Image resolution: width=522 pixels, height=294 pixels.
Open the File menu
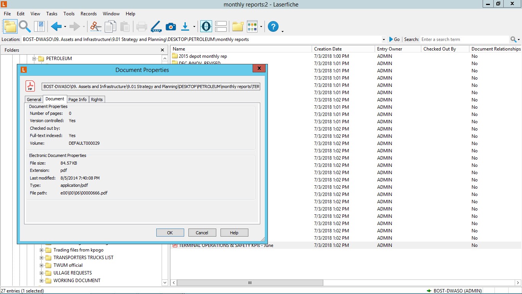tap(7, 14)
